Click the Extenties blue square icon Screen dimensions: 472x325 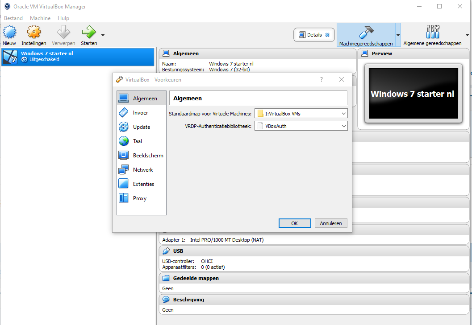click(x=123, y=184)
